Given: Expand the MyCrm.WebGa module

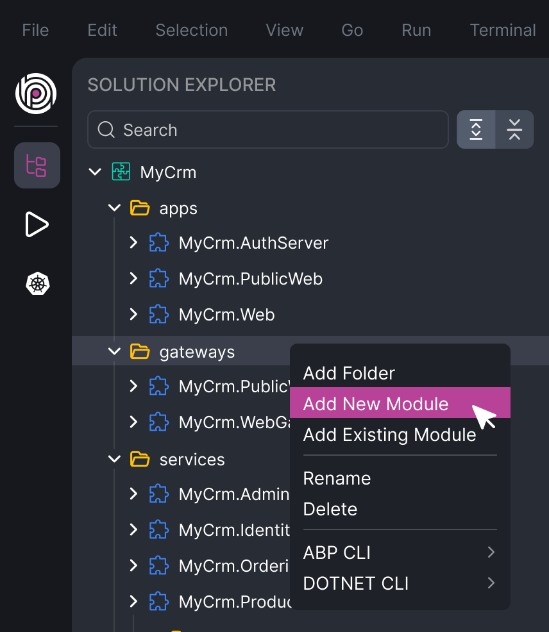Looking at the screenshot, I should point(133,422).
